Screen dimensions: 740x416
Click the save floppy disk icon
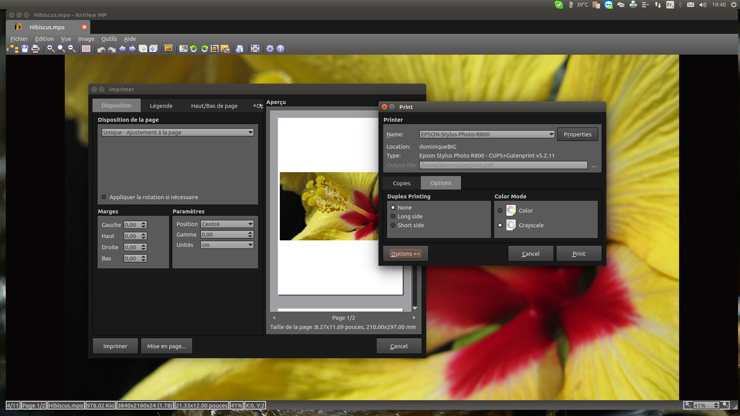(25, 49)
